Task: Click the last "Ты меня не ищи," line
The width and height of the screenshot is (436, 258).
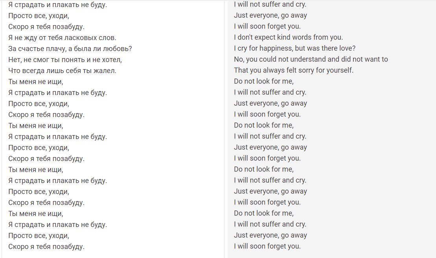Action: point(35,214)
